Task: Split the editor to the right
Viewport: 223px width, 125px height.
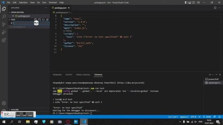Action: pyautogui.click(x=215, y=8)
